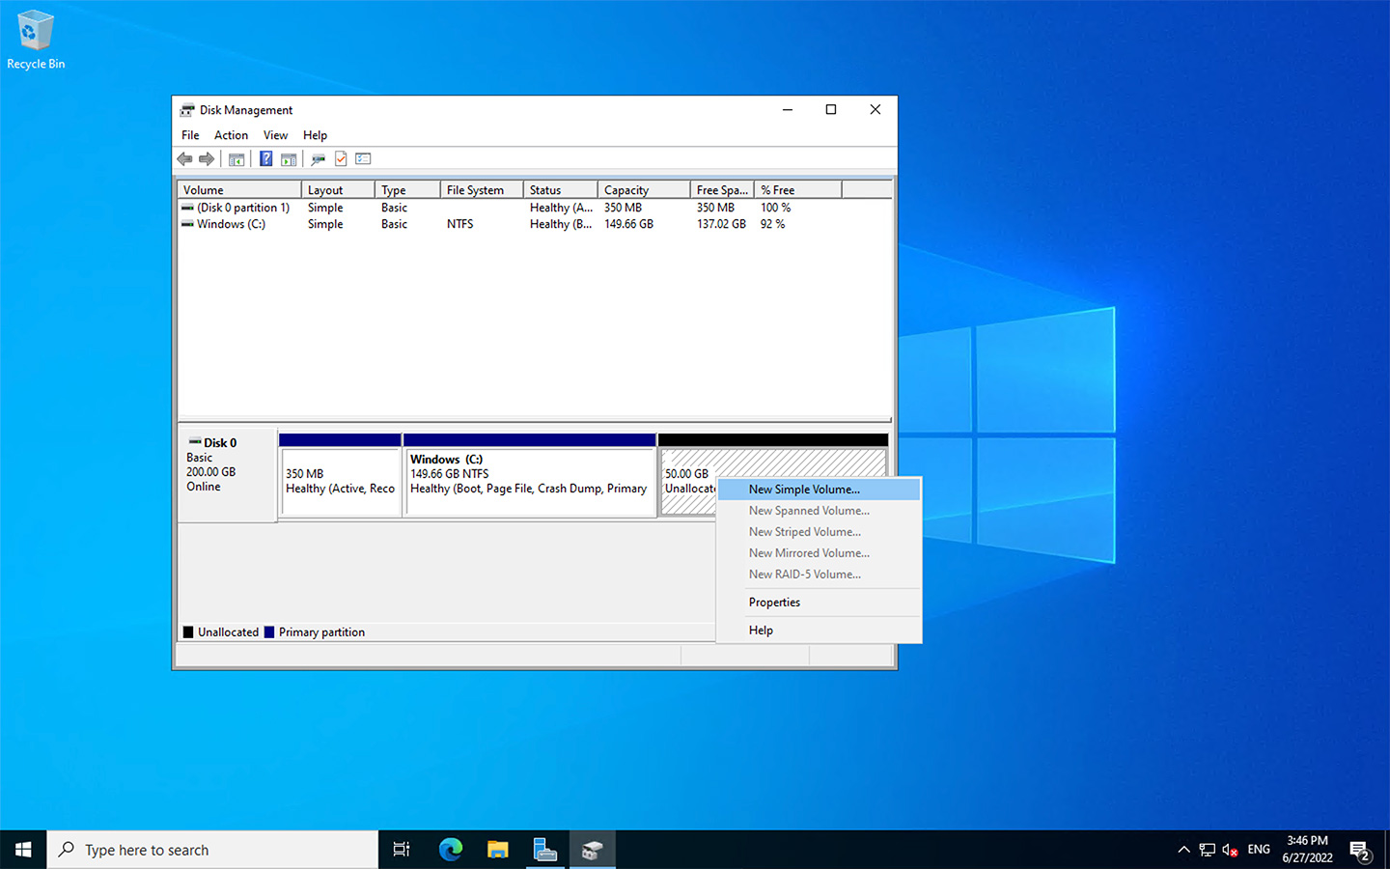Click the ENG language indicator
This screenshot has height=869, width=1390.
click(x=1259, y=850)
